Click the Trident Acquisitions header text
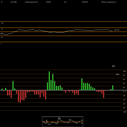 109,2
